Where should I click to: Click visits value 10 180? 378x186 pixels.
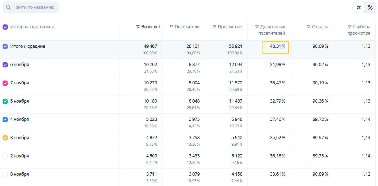pyautogui.click(x=150, y=101)
